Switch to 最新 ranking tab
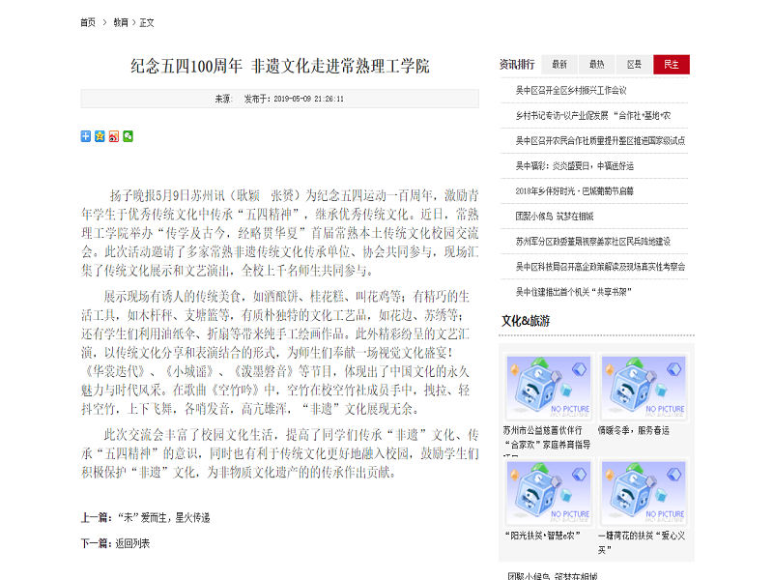 click(x=559, y=64)
